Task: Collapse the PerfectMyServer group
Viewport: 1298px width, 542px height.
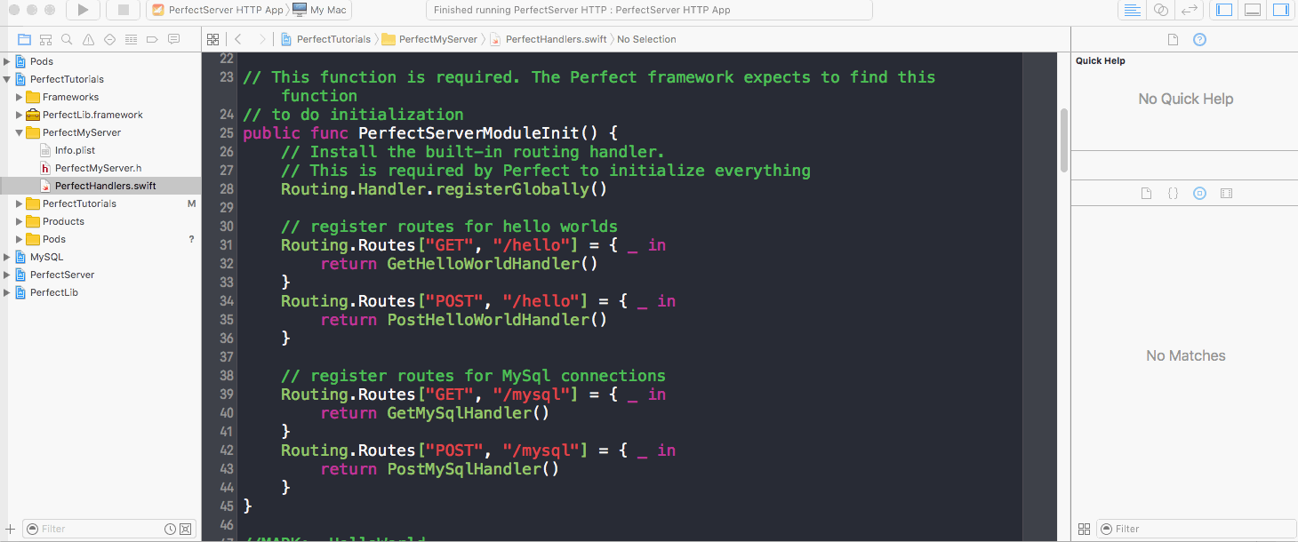Action: (x=20, y=132)
